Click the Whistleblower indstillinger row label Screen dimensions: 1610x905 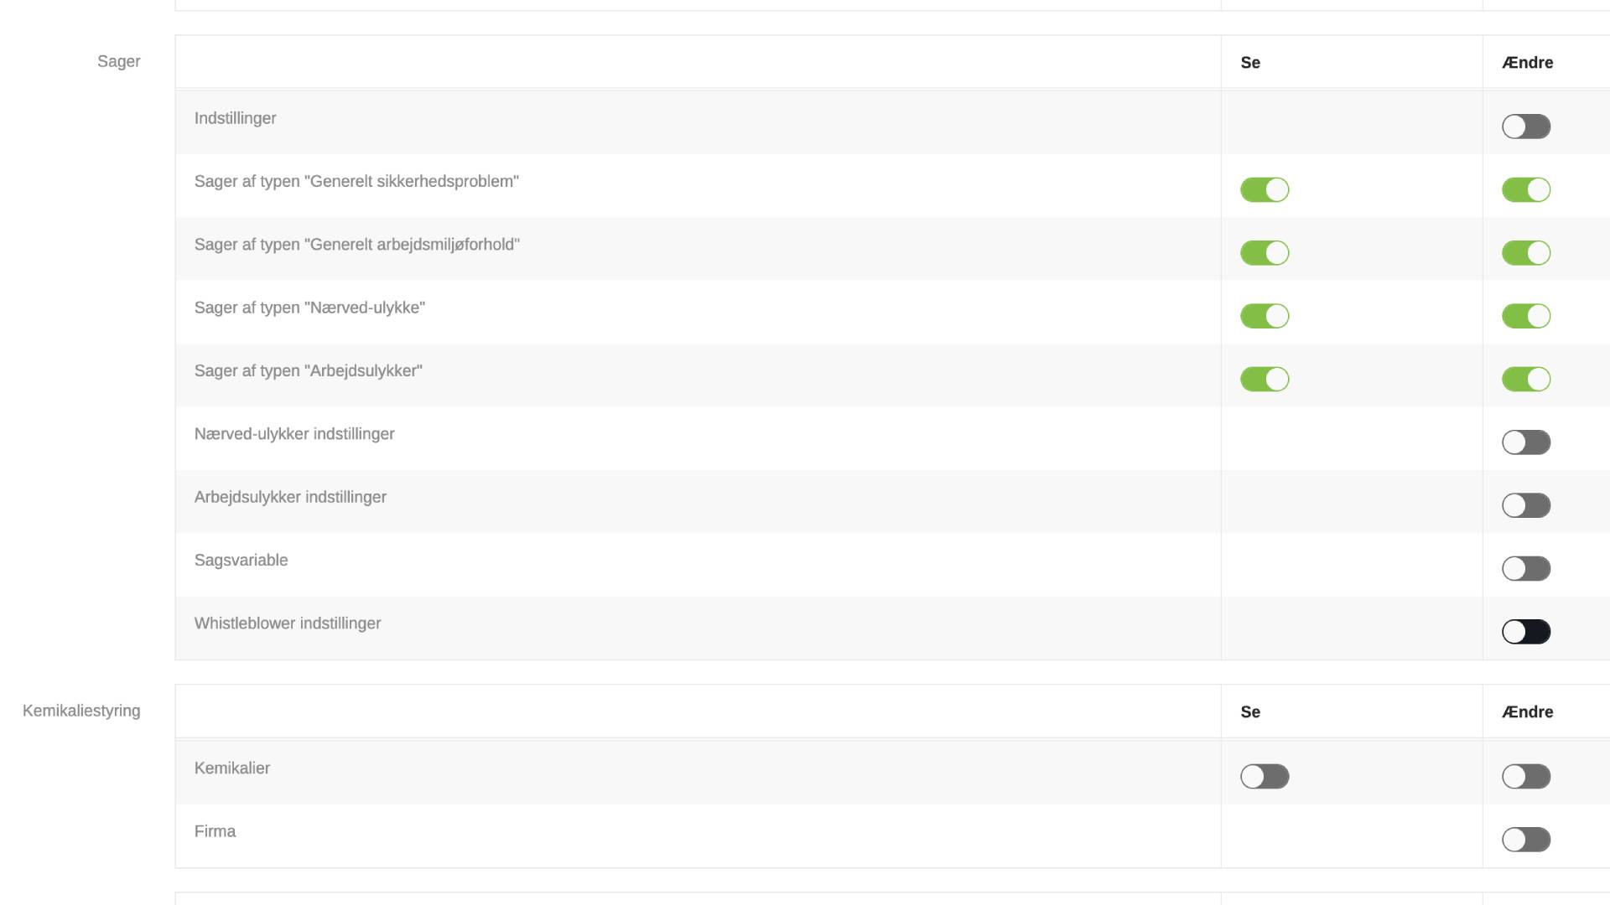(288, 623)
